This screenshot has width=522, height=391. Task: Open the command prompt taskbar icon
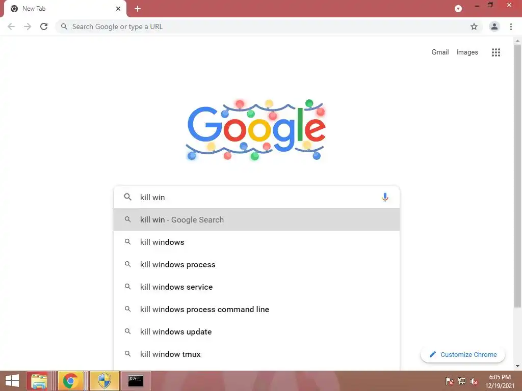136,381
